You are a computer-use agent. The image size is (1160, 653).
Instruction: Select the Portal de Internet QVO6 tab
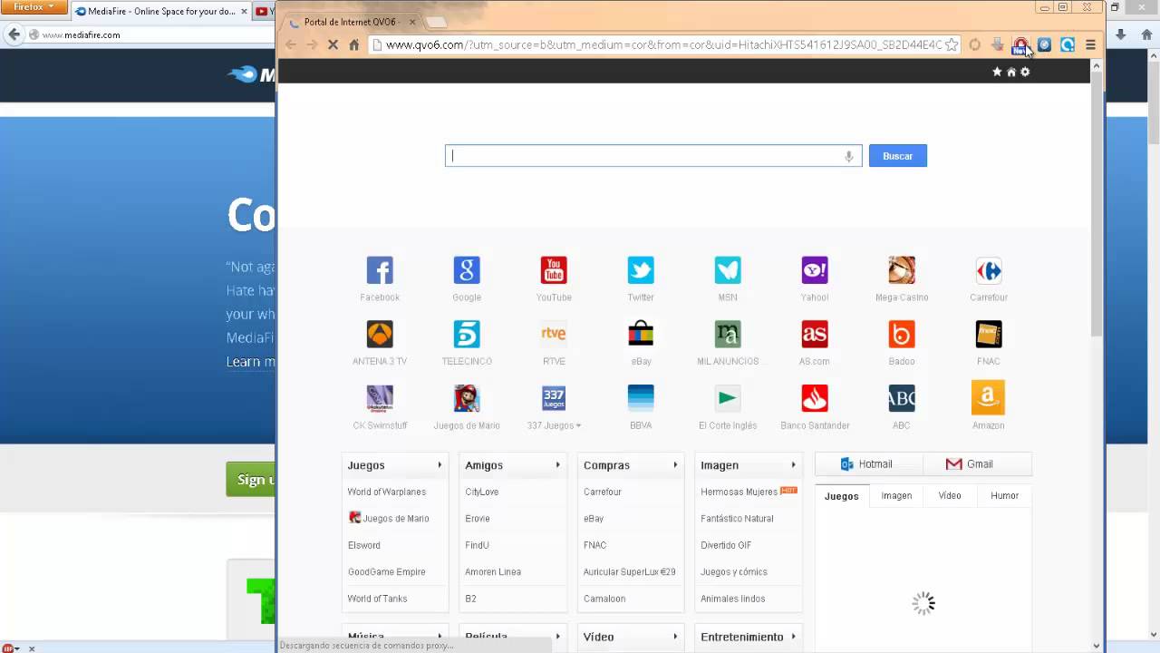coord(350,22)
